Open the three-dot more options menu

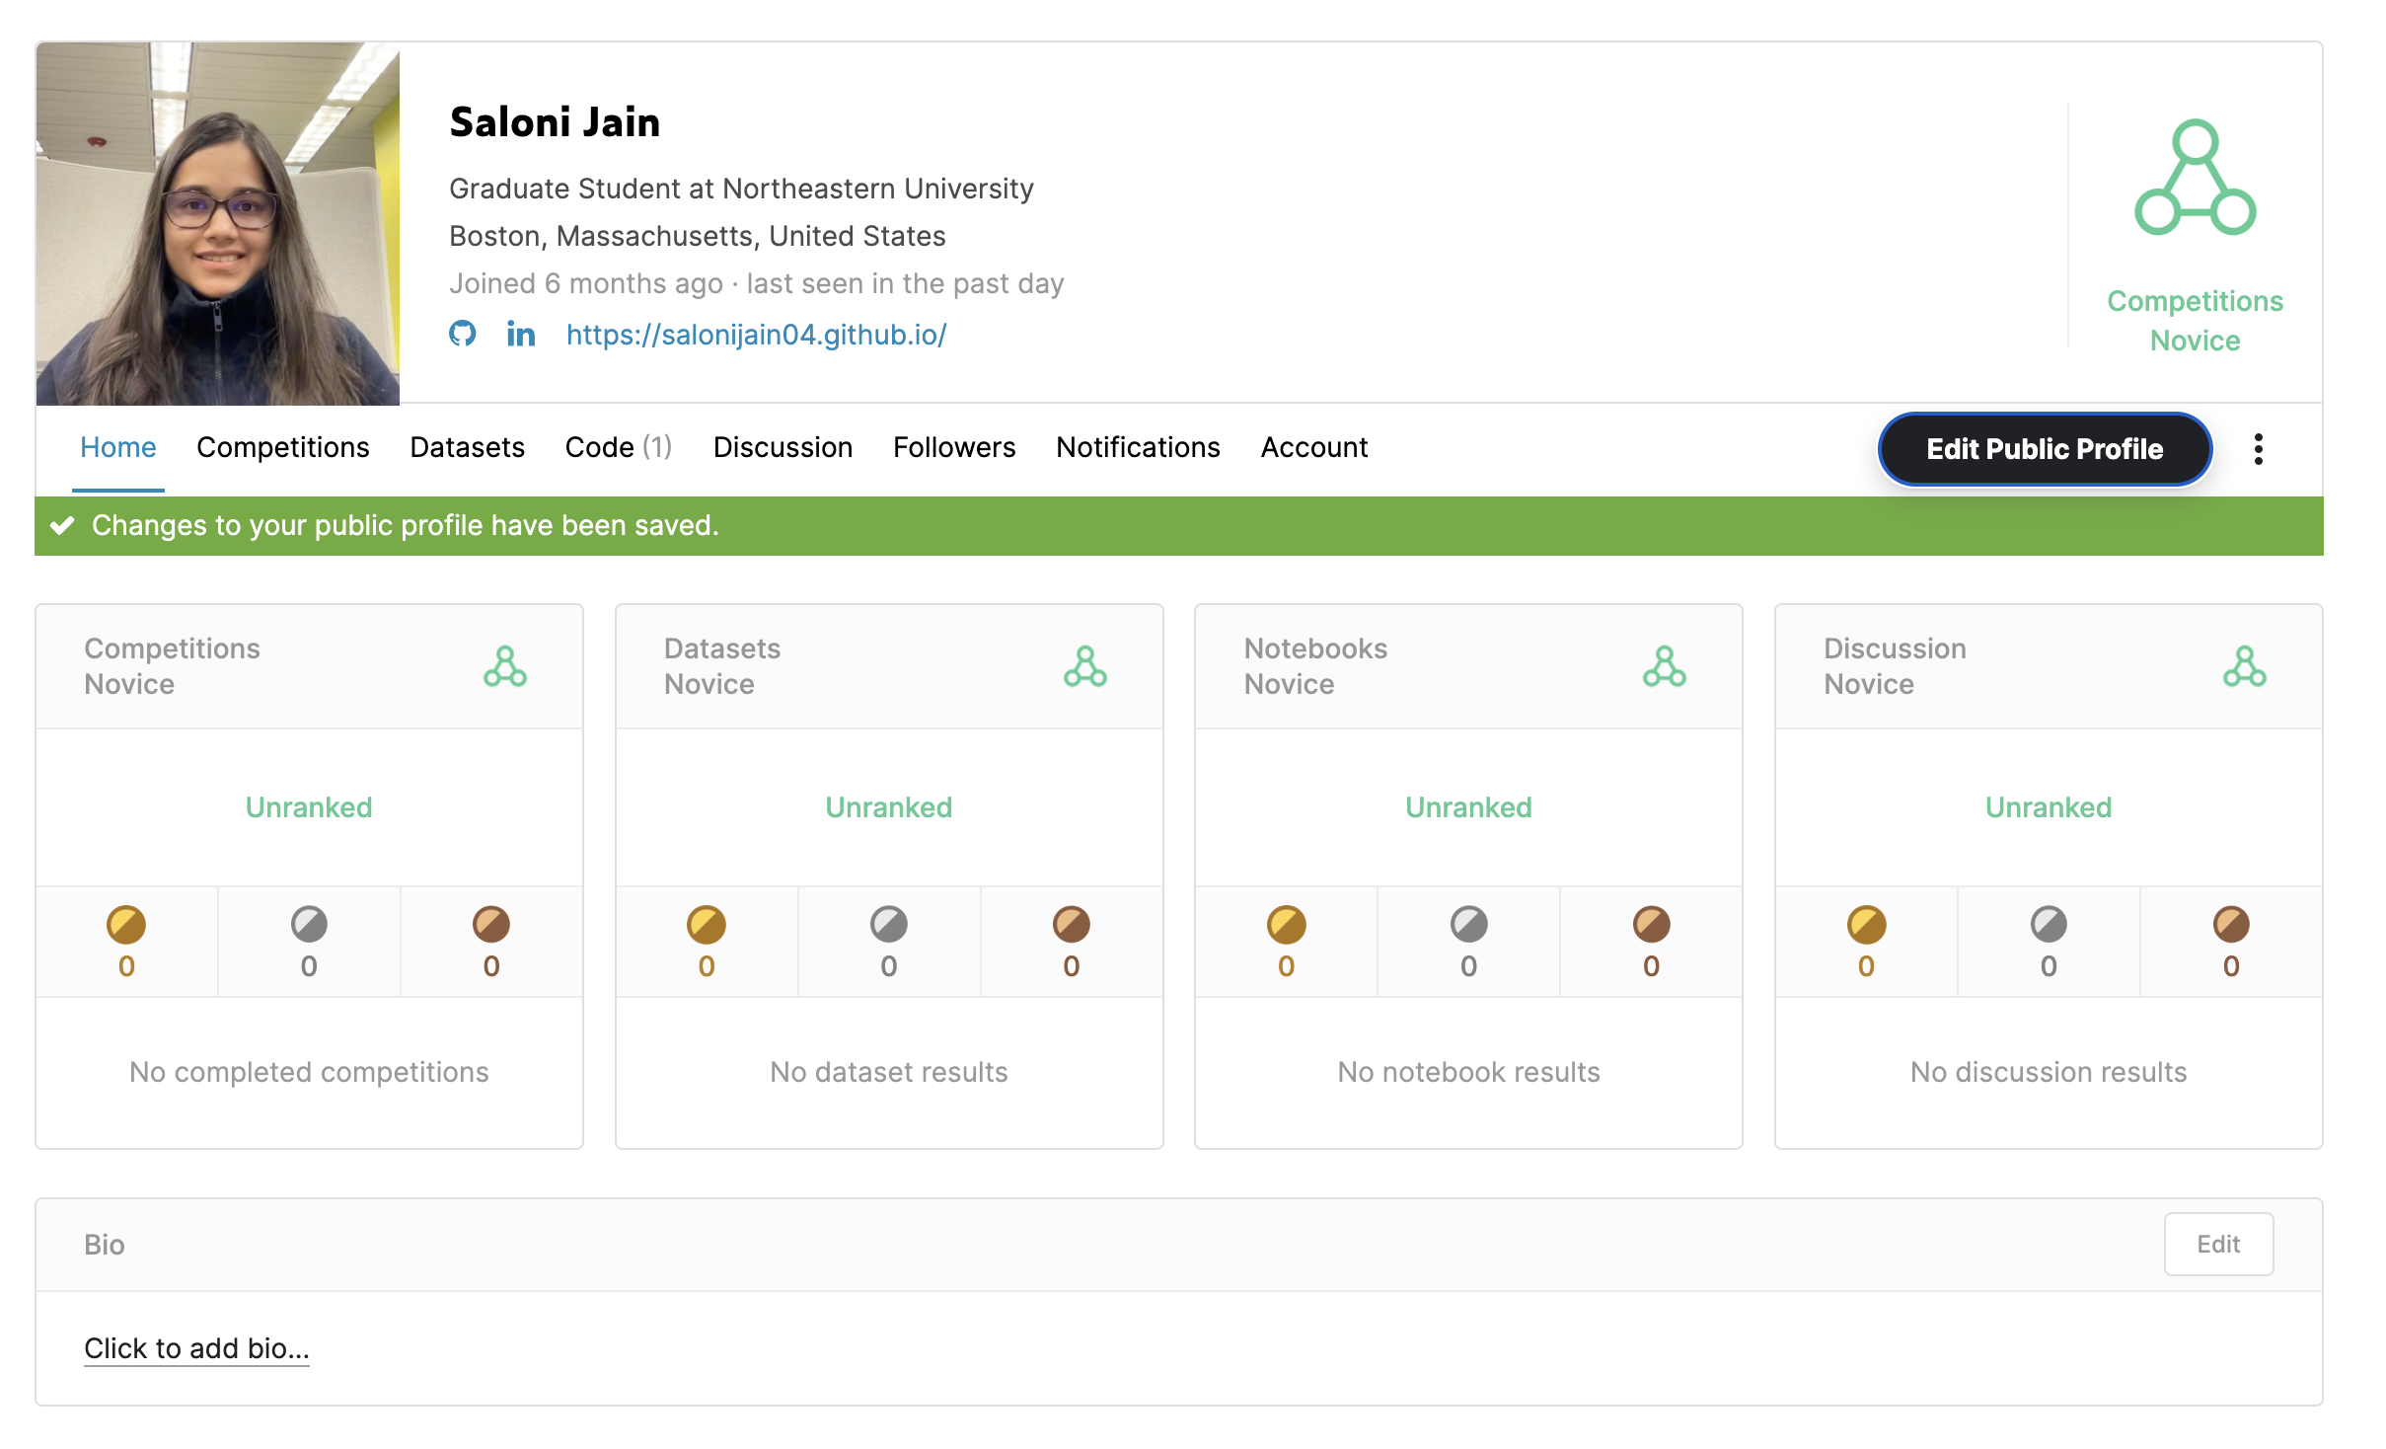(2258, 449)
